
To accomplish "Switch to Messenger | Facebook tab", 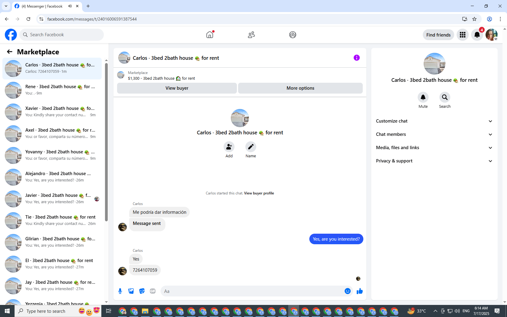I will [47, 6].
